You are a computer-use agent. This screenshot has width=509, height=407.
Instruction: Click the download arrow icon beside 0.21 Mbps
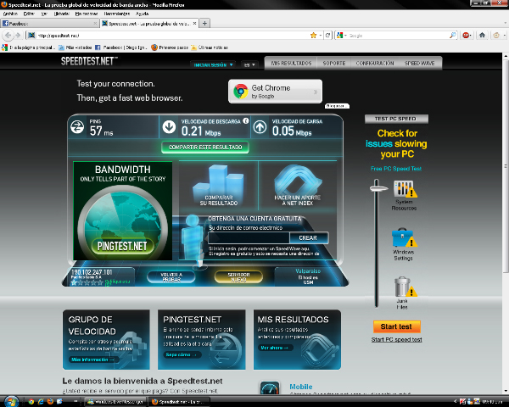(x=169, y=127)
